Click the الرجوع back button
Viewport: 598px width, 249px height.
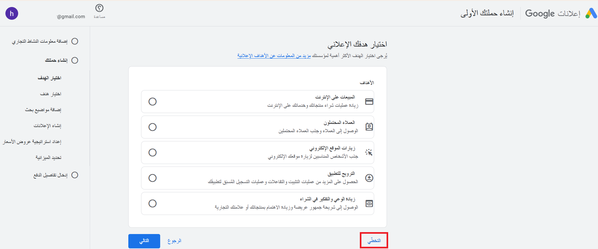[174, 241]
